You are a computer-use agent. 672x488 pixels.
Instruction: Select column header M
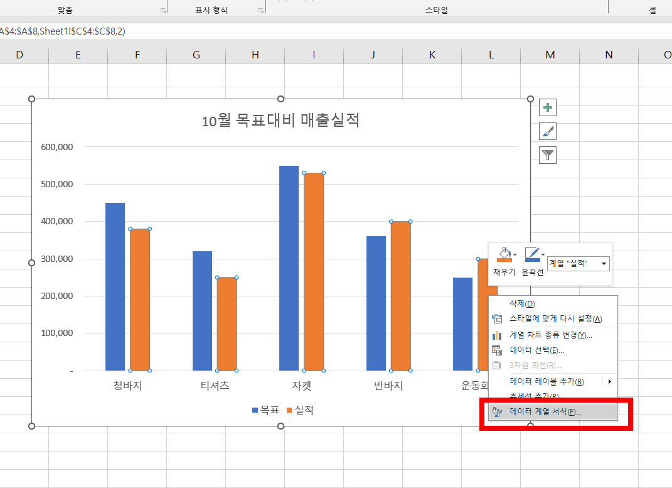click(550, 55)
